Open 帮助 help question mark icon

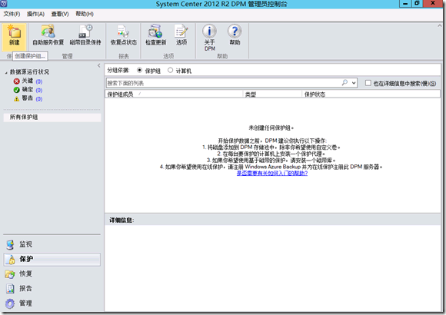point(235,35)
